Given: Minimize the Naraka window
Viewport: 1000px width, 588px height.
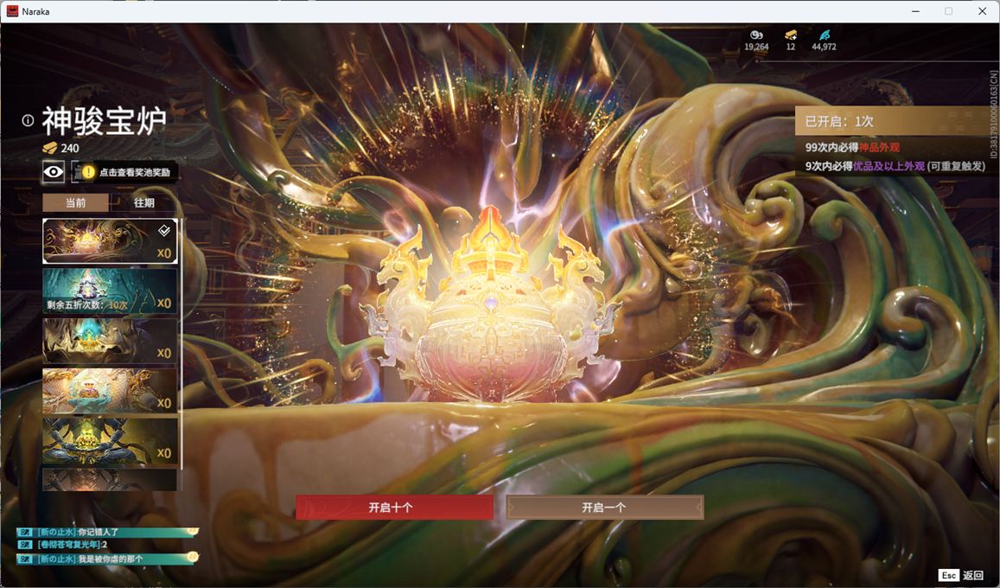Looking at the screenshot, I should pos(916,11).
